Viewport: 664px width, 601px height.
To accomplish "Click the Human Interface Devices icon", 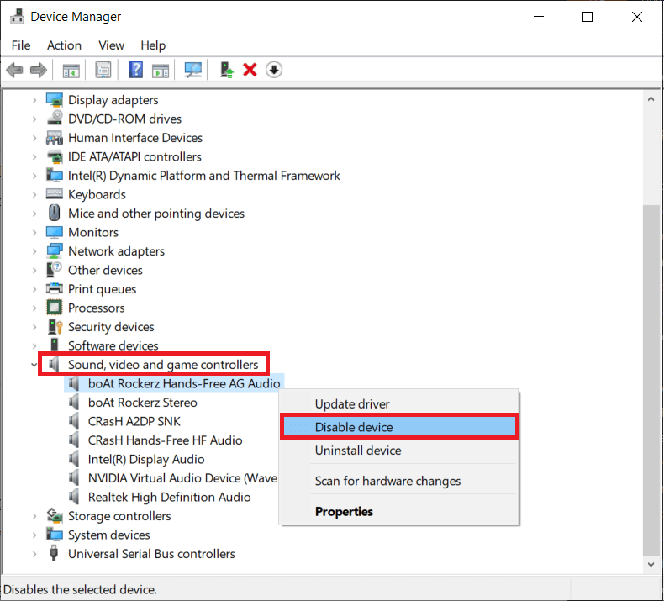I will click(x=54, y=138).
